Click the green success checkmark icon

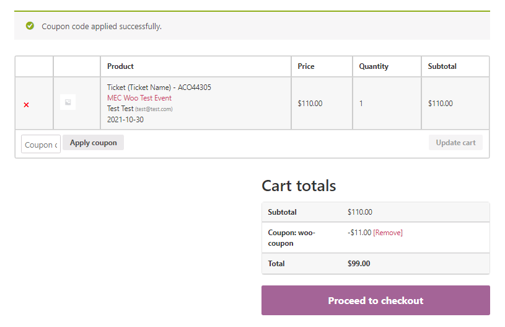coord(30,26)
